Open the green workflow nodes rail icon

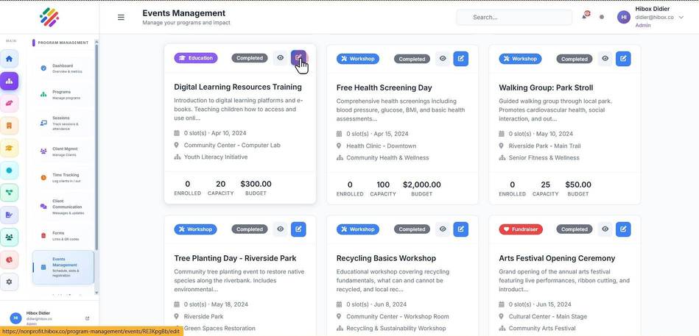coord(10,193)
